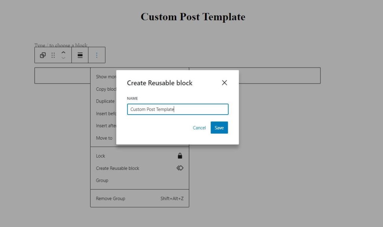Select Lock from the block menu
383x227 pixels.
(140, 156)
